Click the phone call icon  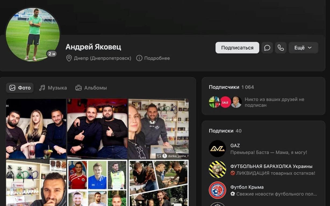[x=281, y=47]
